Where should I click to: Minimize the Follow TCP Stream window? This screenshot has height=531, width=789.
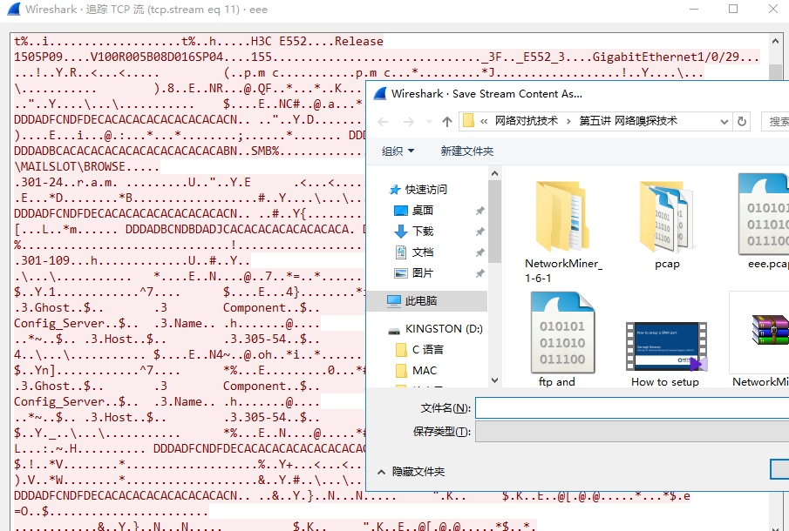694,9
